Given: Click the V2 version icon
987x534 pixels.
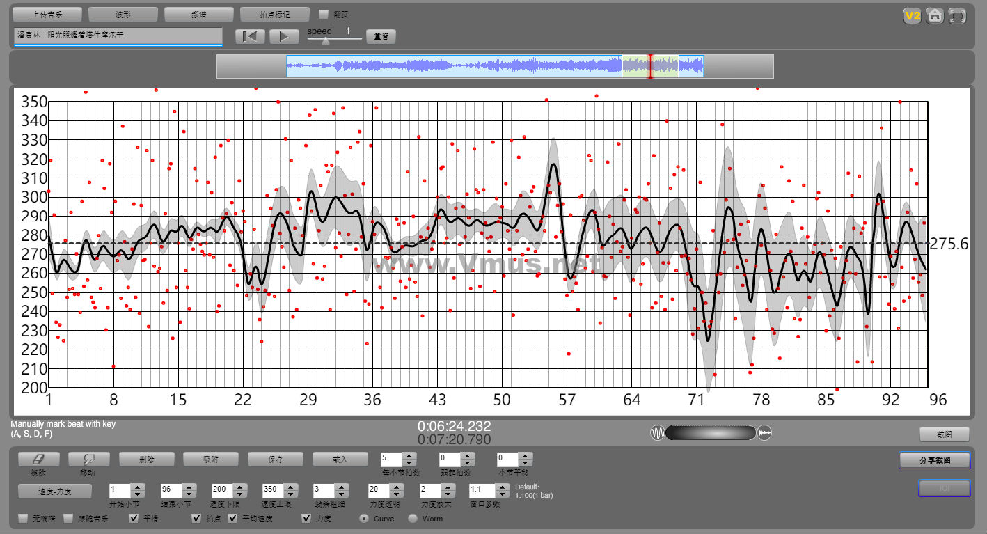Looking at the screenshot, I should coord(912,16).
